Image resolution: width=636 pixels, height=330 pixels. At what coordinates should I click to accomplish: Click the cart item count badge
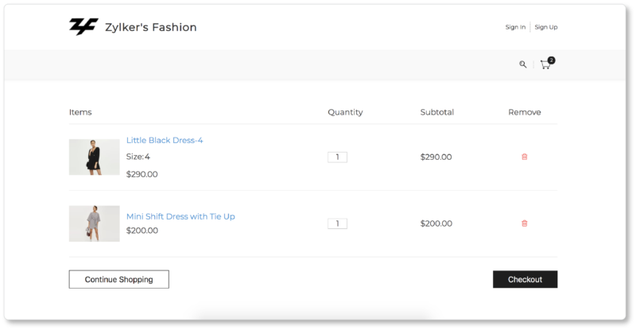[x=552, y=60]
